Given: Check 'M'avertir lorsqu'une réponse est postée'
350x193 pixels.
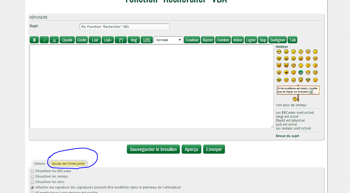Looking at the screenshot, I should (32, 192).
